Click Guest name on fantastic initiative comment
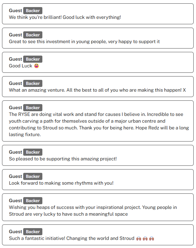This screenshot has height=248, width=196. 15,231
